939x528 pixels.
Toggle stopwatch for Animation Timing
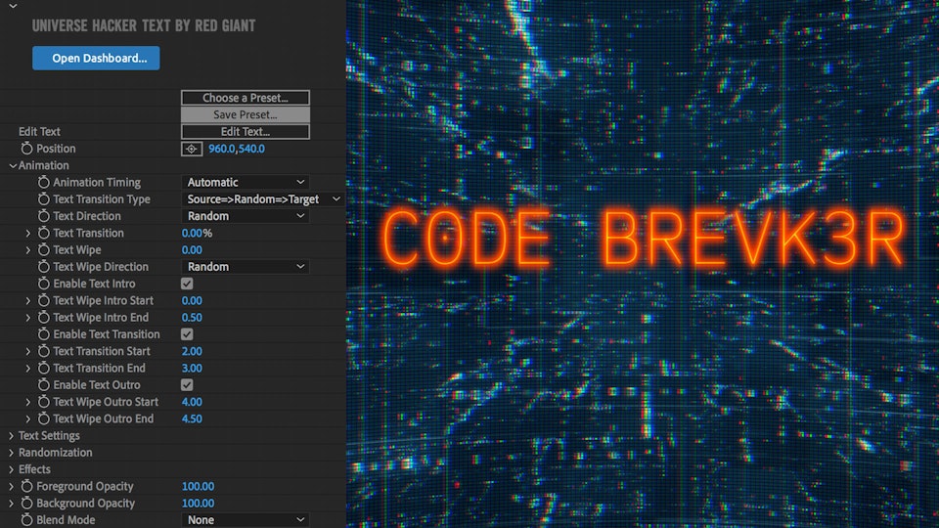pyautogui.click(x=44, y=183)
